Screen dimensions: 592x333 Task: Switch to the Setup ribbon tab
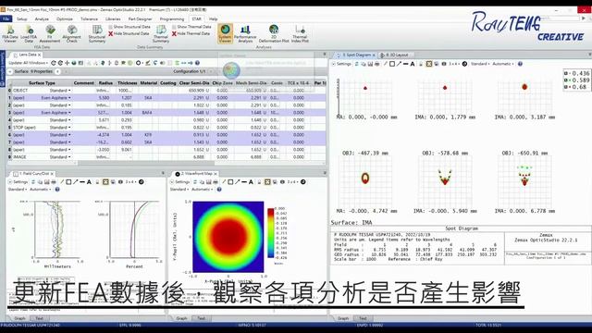tap(22, 18)
